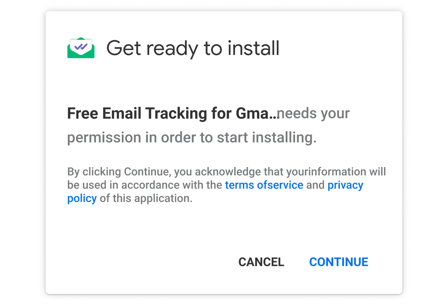Click the "Get ready to install" heading
The image size is (448, 304).
[193, 48]
